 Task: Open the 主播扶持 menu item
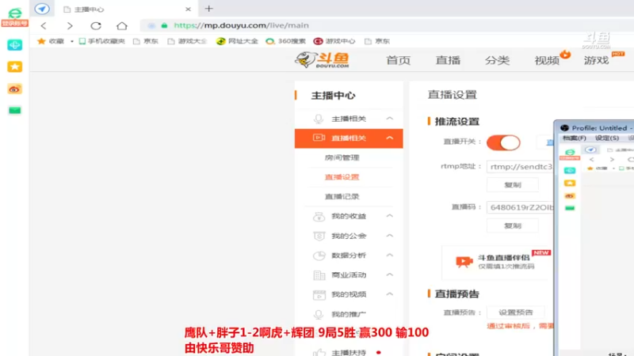(x=349, y=352)
